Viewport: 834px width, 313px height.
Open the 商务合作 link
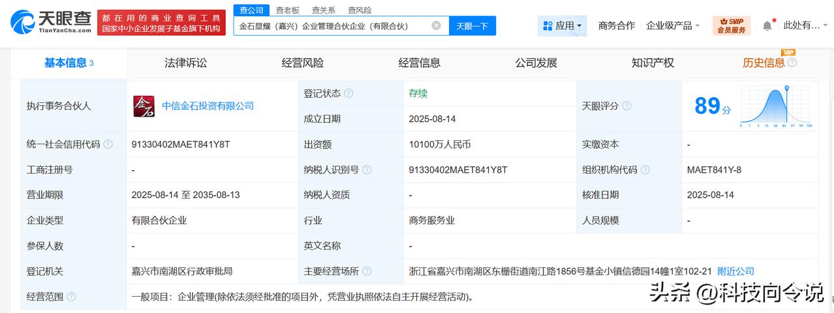pyautogui.click(x=617, y=26)
